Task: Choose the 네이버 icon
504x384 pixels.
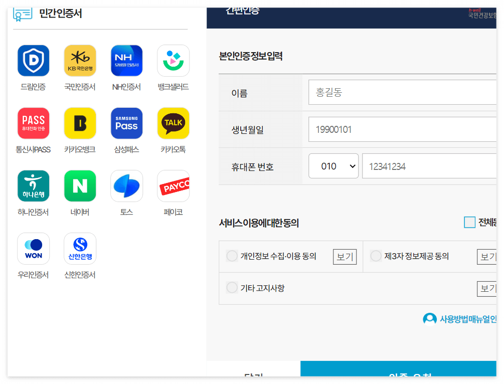Action: coord(80,186)
